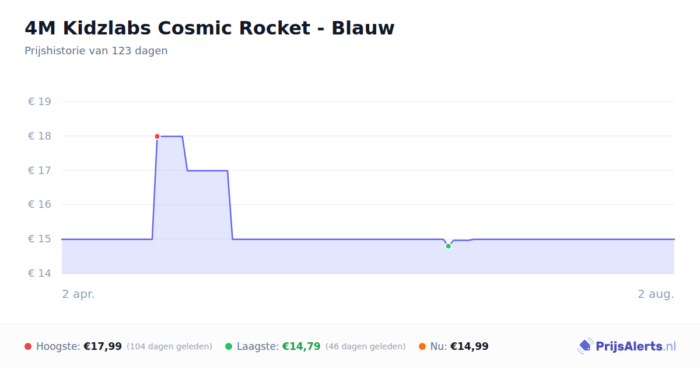
Task: Click the 2 aug. date label
Action: [656, 294]
